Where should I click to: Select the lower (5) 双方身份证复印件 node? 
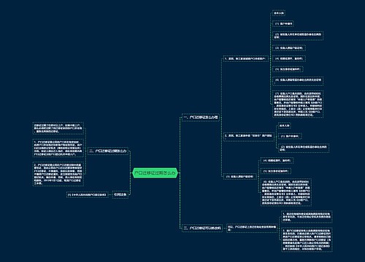click(x=276, y=171)
